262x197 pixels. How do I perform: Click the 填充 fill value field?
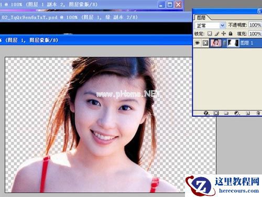coord(255,34)
